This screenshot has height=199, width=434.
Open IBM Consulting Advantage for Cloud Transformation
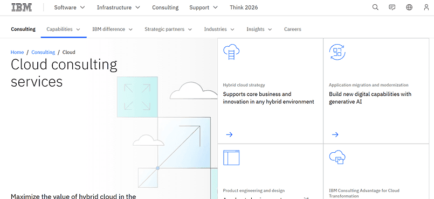click(364, 193)
